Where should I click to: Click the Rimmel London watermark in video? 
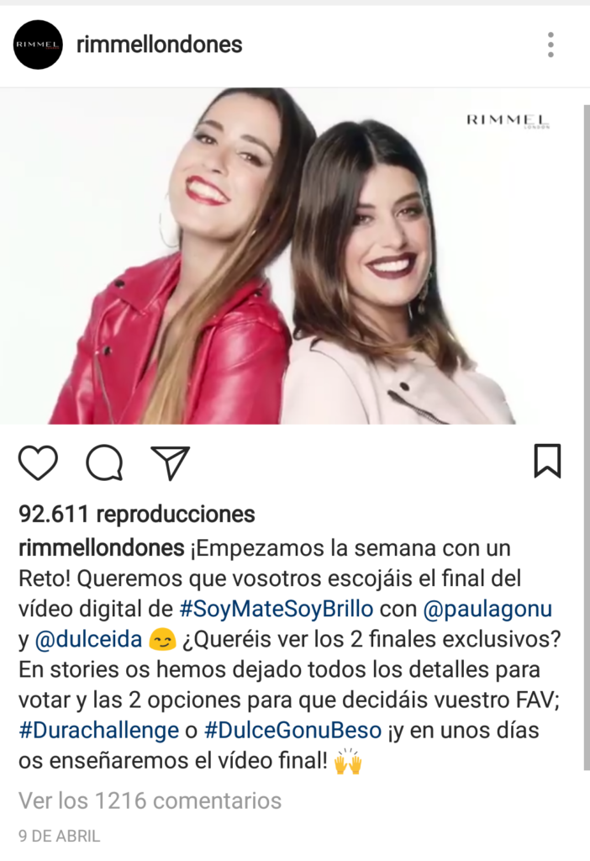pyautogui.click(x=508, y=121)
